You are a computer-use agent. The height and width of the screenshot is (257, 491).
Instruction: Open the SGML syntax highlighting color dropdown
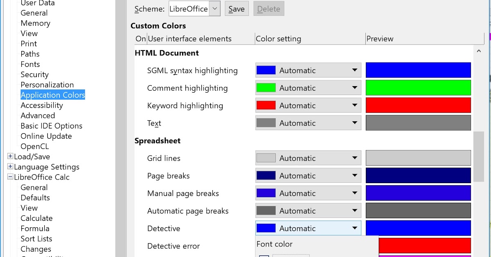pyautogui.click(x=355, y=70)
